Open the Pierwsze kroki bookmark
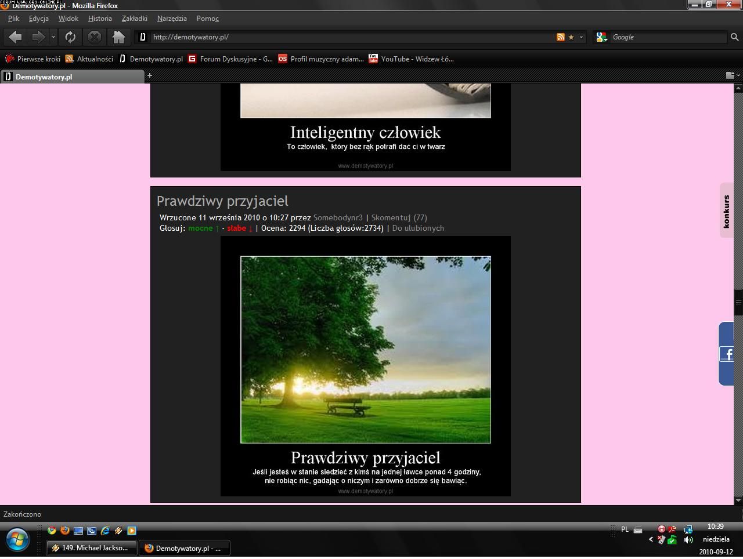This screenshot has width=743, height=559. tap(33, 59)
